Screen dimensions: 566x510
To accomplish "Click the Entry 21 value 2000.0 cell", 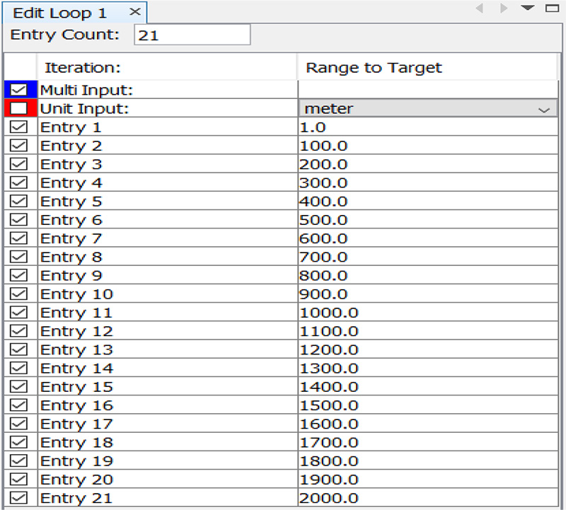I will coord(427,498).
